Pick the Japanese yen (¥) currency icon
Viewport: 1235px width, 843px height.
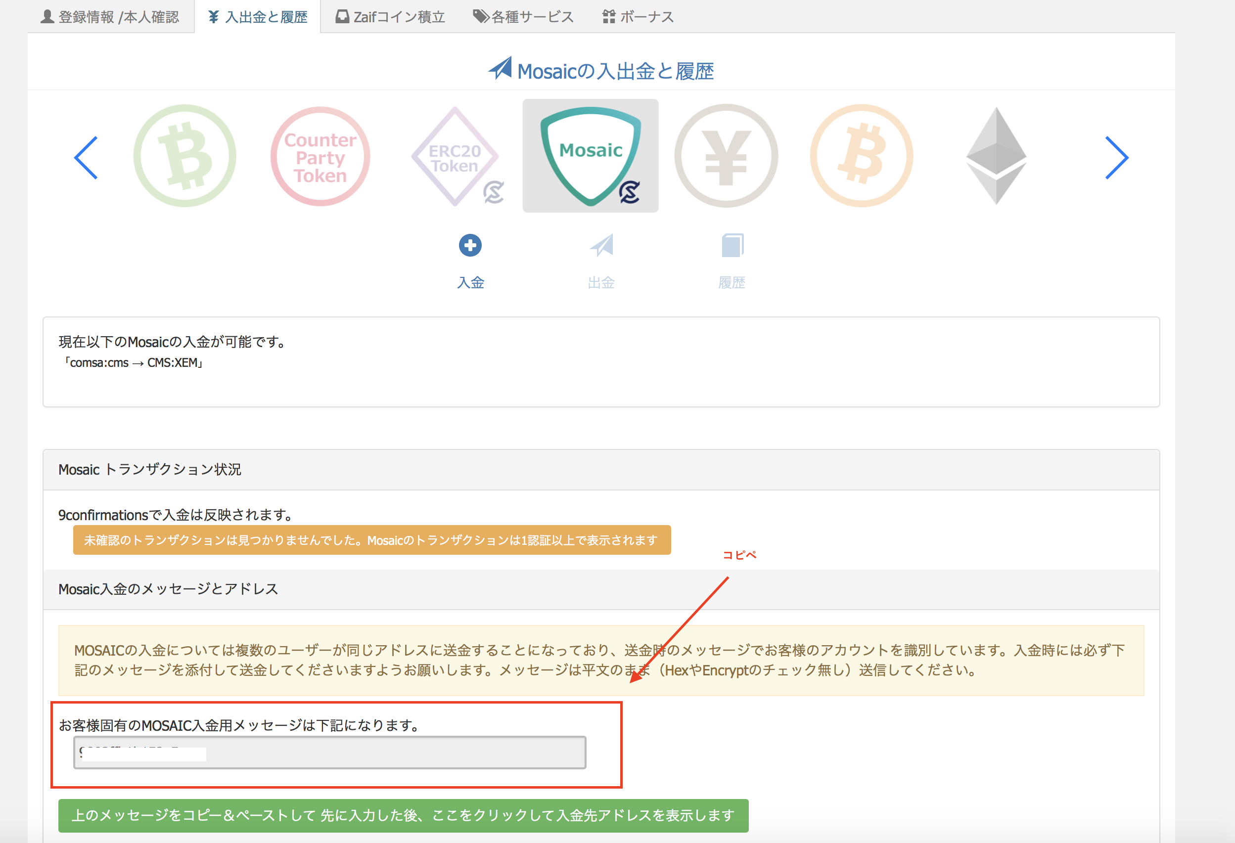[727, 156]
